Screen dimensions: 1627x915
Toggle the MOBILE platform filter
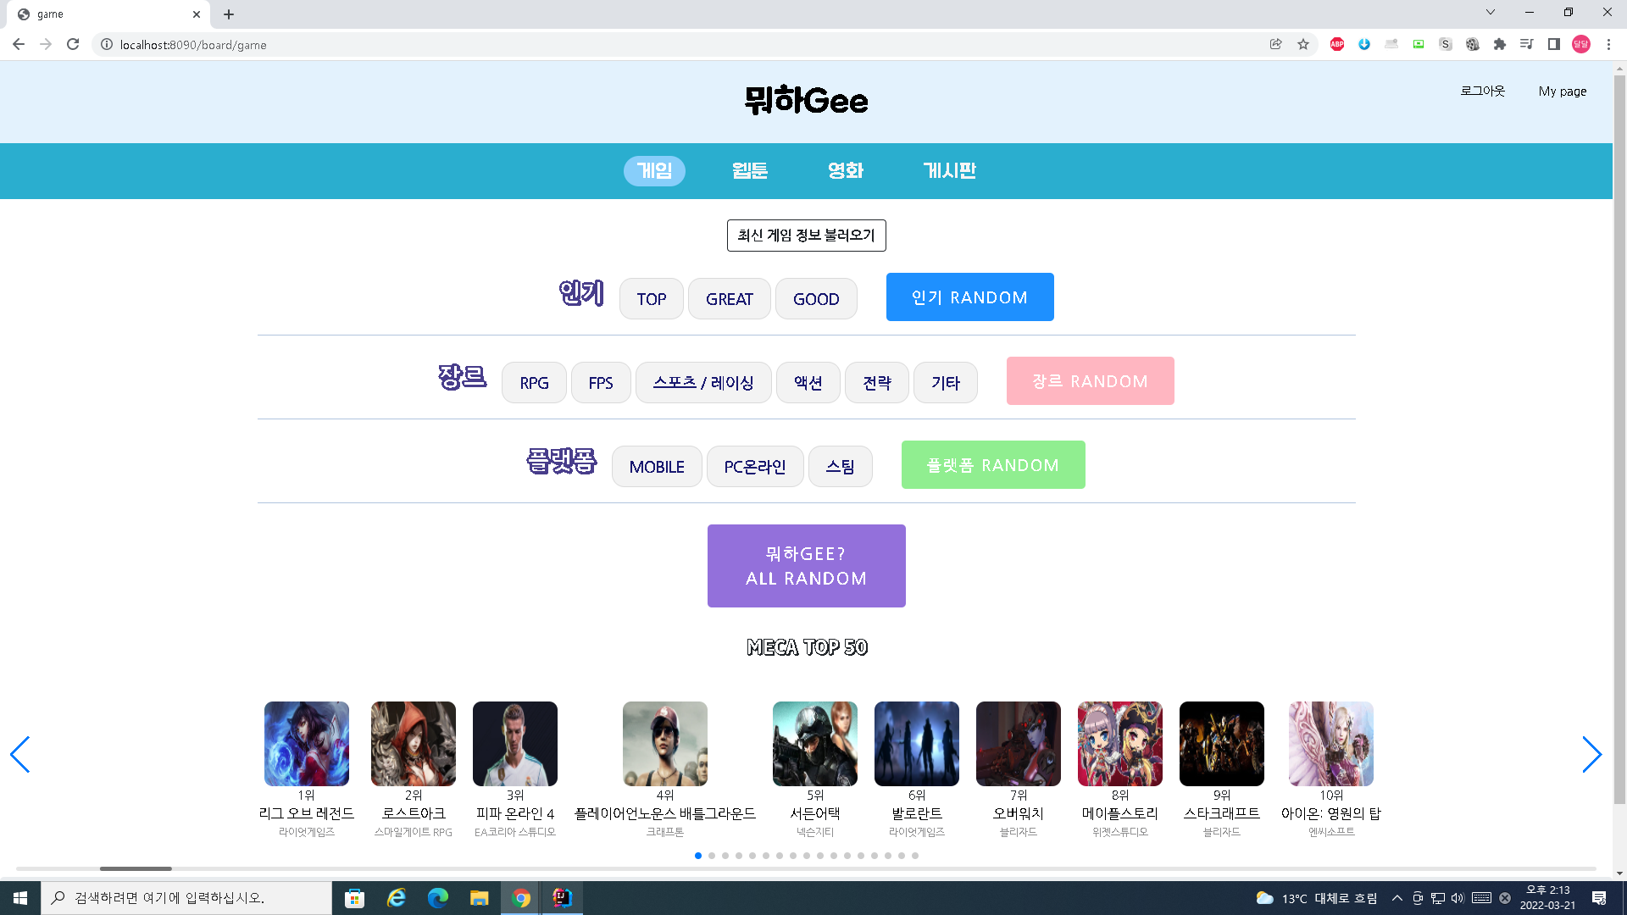[657, 467]
